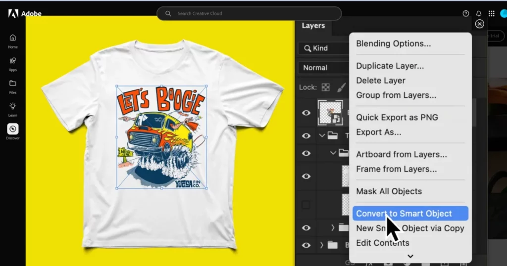Hide the selected smart object layer with its eye
The image size is (507, 266).
pyautogui.click(x=306, y=113)
